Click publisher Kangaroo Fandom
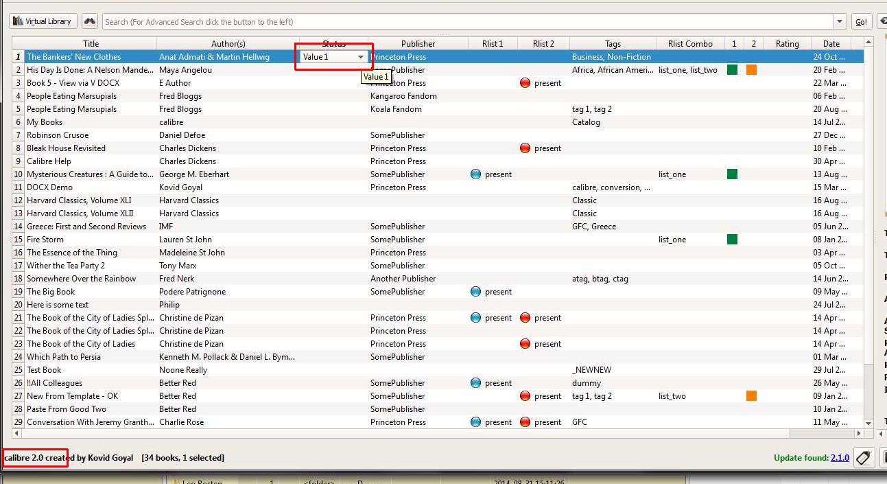The image size is (887, 484). 403,96
